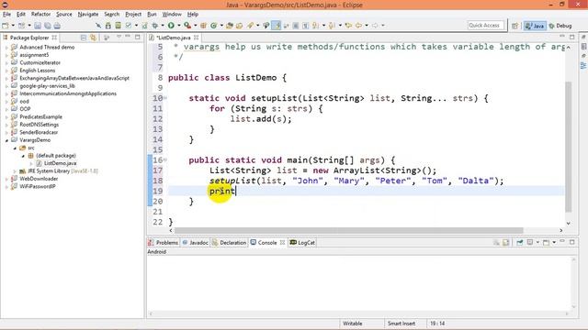Fold the setupList method at line 10
Screen dimensions: 588x330
click(x=165, y=98)
